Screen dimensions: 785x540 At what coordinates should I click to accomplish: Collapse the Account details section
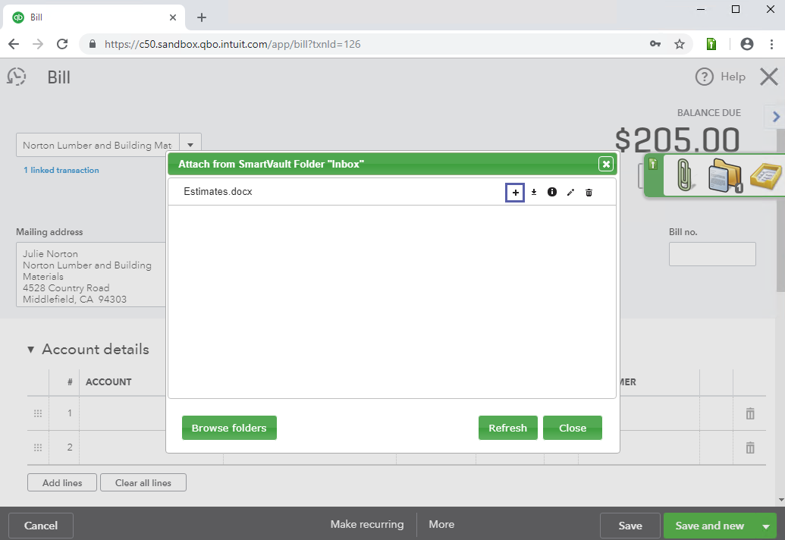(x=31, y=350)
